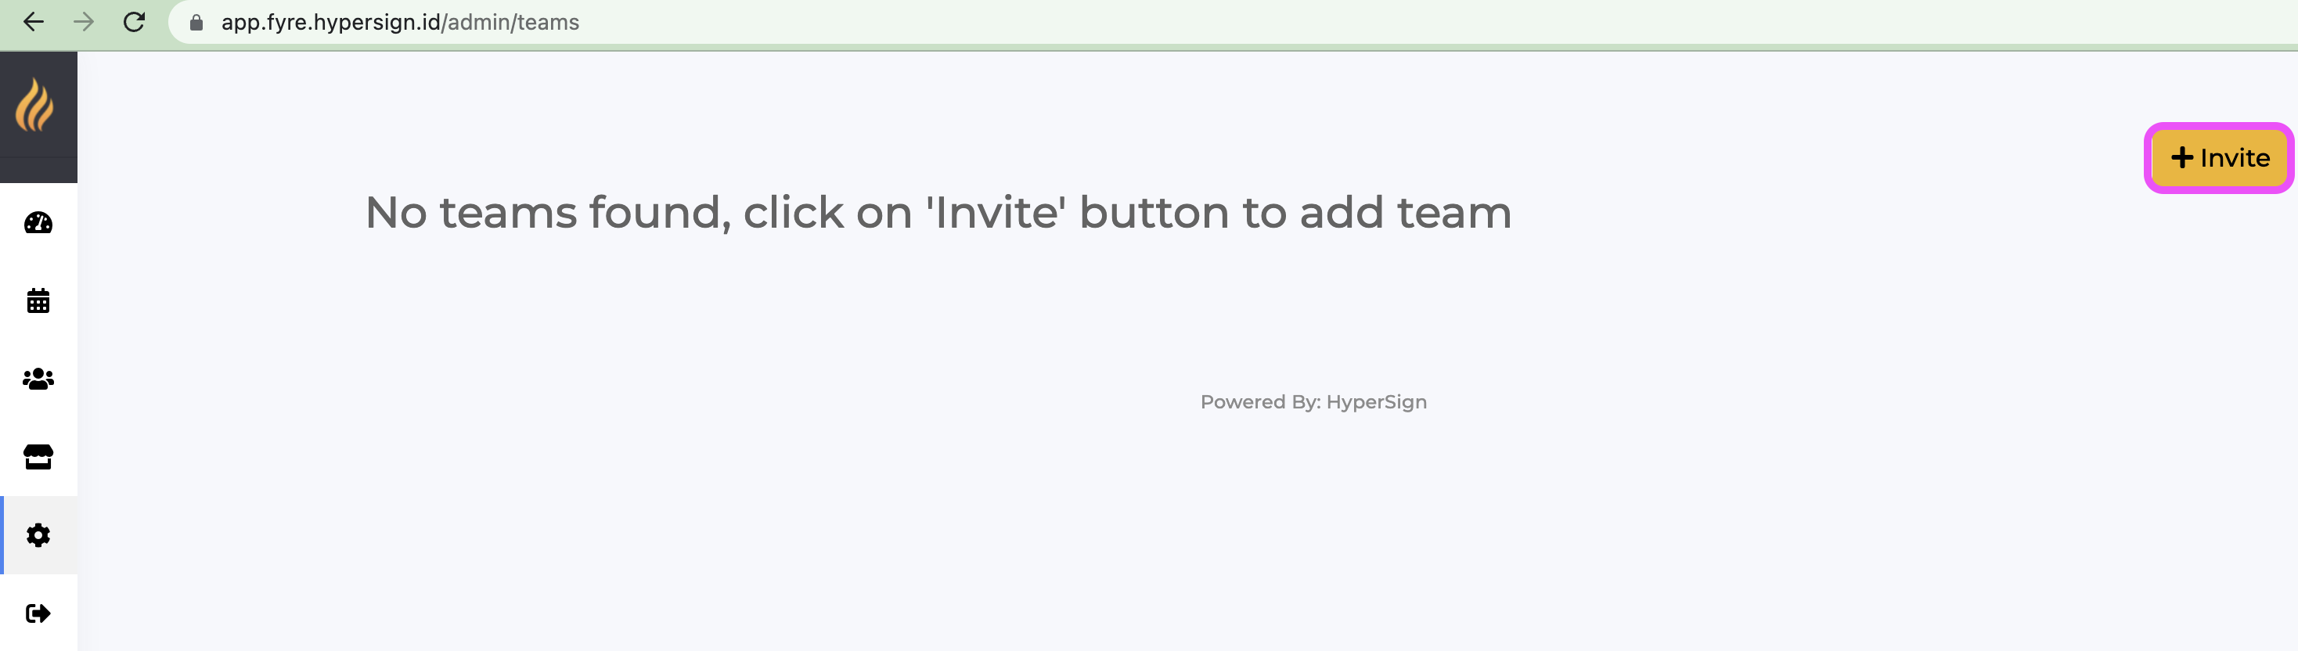Reload the page with the refresh icon

point(134,22)
